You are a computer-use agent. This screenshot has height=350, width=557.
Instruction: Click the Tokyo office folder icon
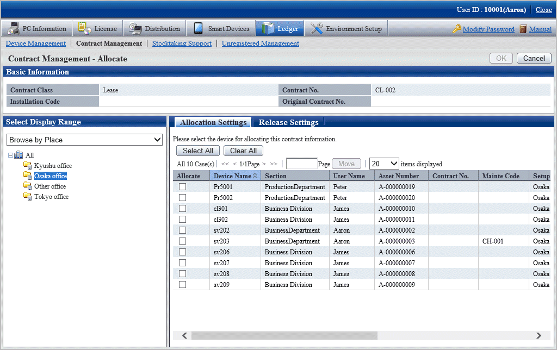(27, 196)
